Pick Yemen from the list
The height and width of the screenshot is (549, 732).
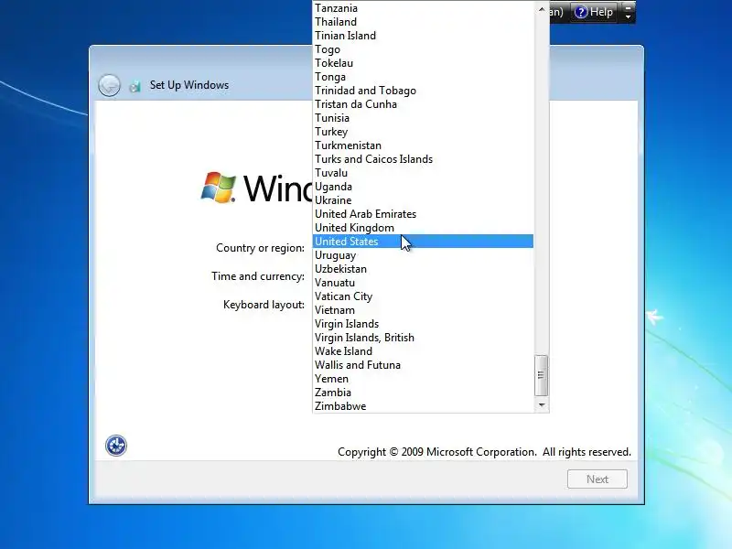pyautogui.click(x=423, y=379)
